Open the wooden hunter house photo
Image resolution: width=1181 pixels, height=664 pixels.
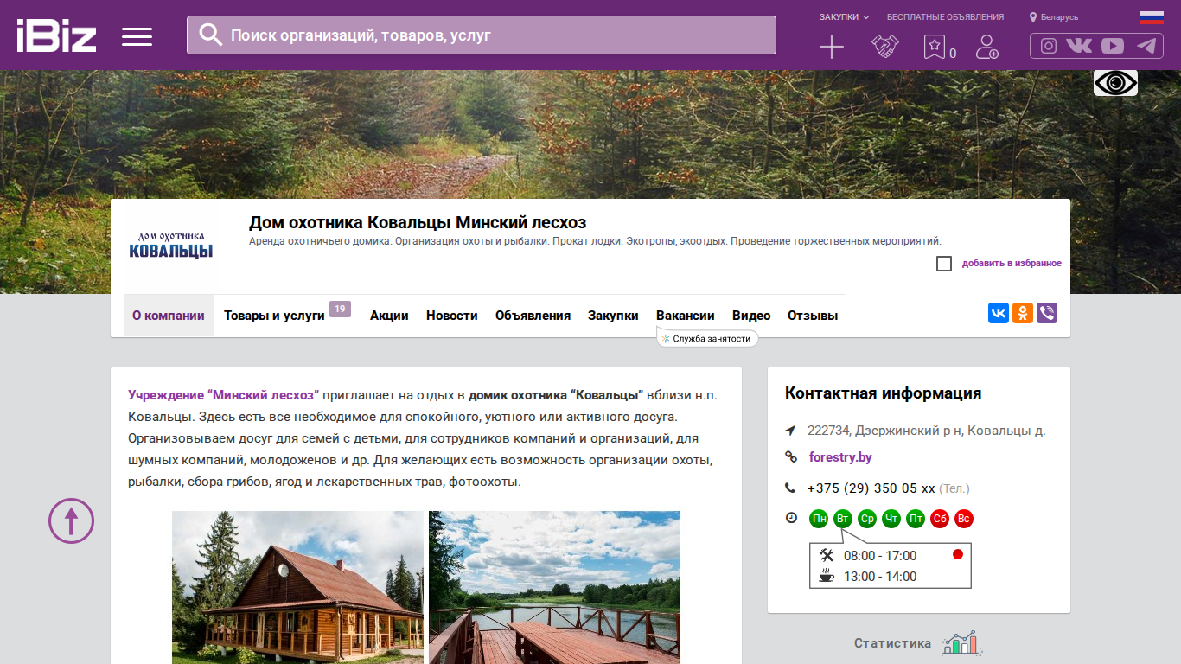tap(297, 587)
